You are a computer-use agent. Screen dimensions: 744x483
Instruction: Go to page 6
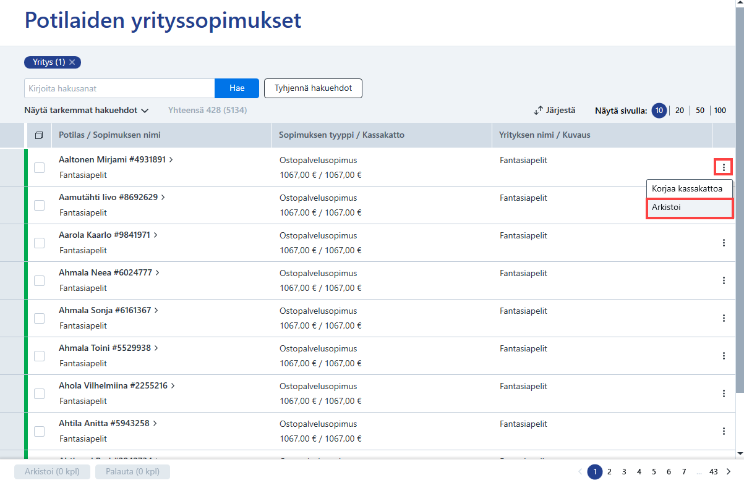coord(669,472)
